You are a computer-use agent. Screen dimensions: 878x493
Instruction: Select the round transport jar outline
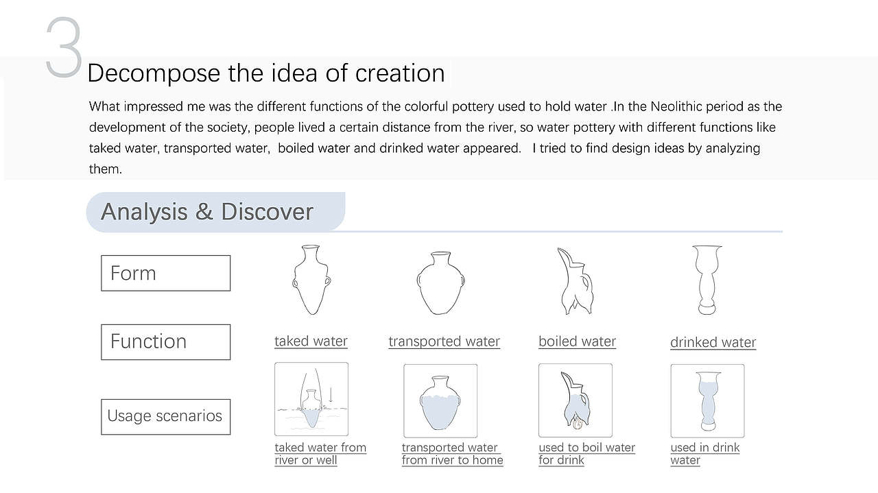440,282
